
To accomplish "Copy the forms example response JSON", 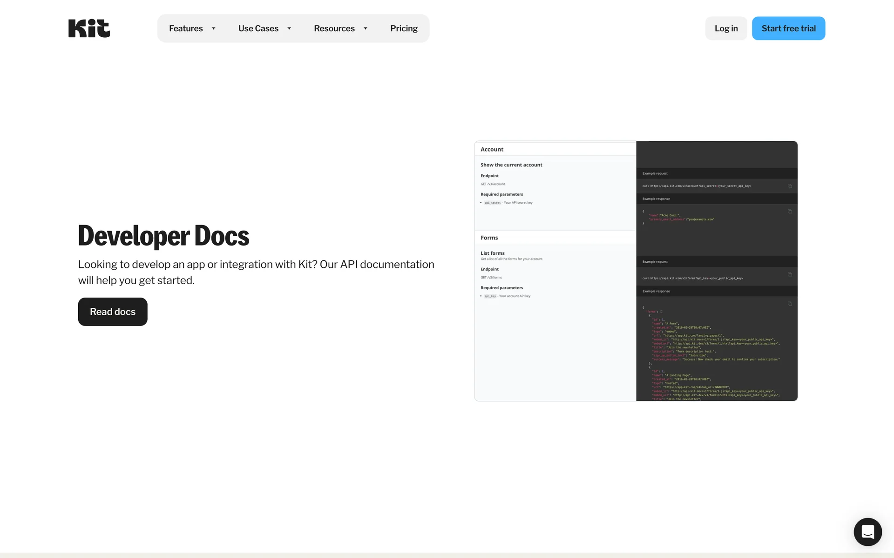I will tap(790, 304).
